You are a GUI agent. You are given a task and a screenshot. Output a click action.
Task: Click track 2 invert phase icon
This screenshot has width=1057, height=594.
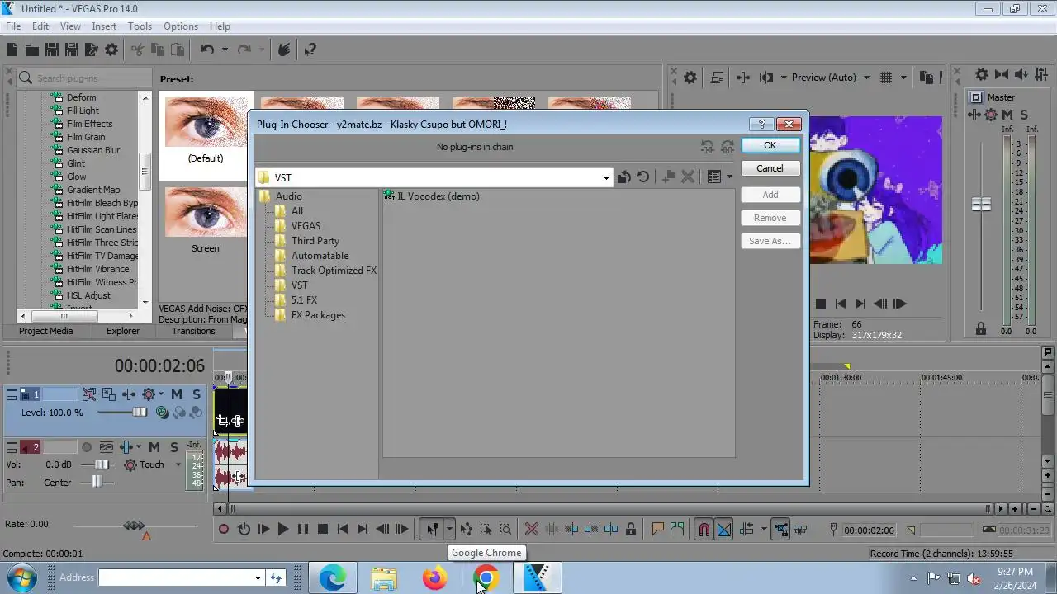(106, 447)
